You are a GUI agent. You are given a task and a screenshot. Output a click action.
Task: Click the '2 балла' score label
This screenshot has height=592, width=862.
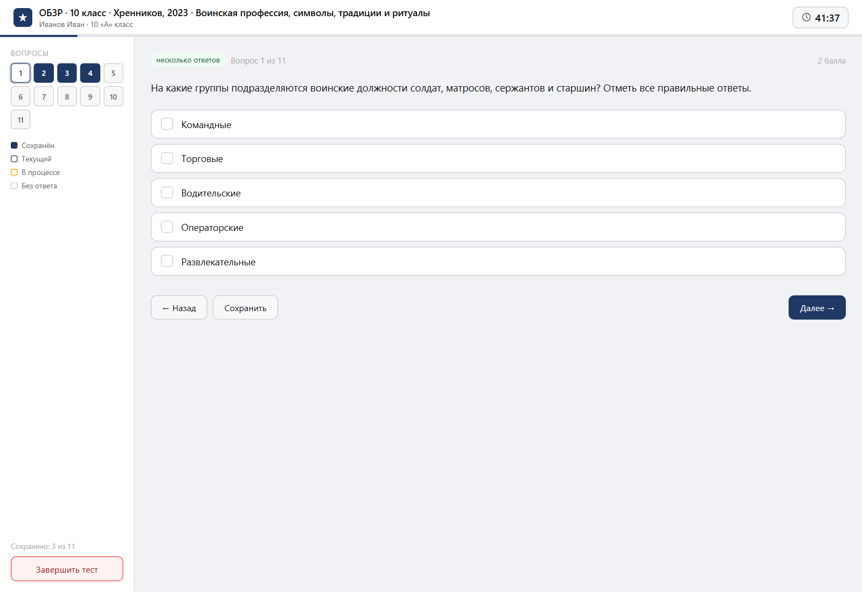[831, 61]
